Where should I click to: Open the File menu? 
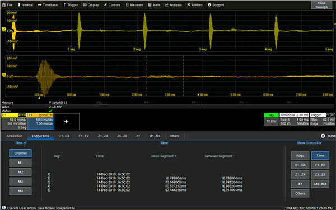coord(7,4)
